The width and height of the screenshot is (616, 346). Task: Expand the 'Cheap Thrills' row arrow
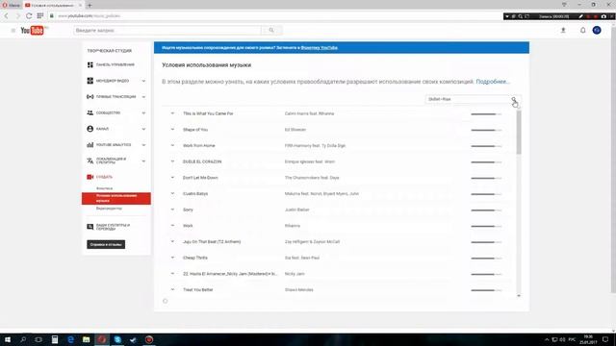pos(172,258)
